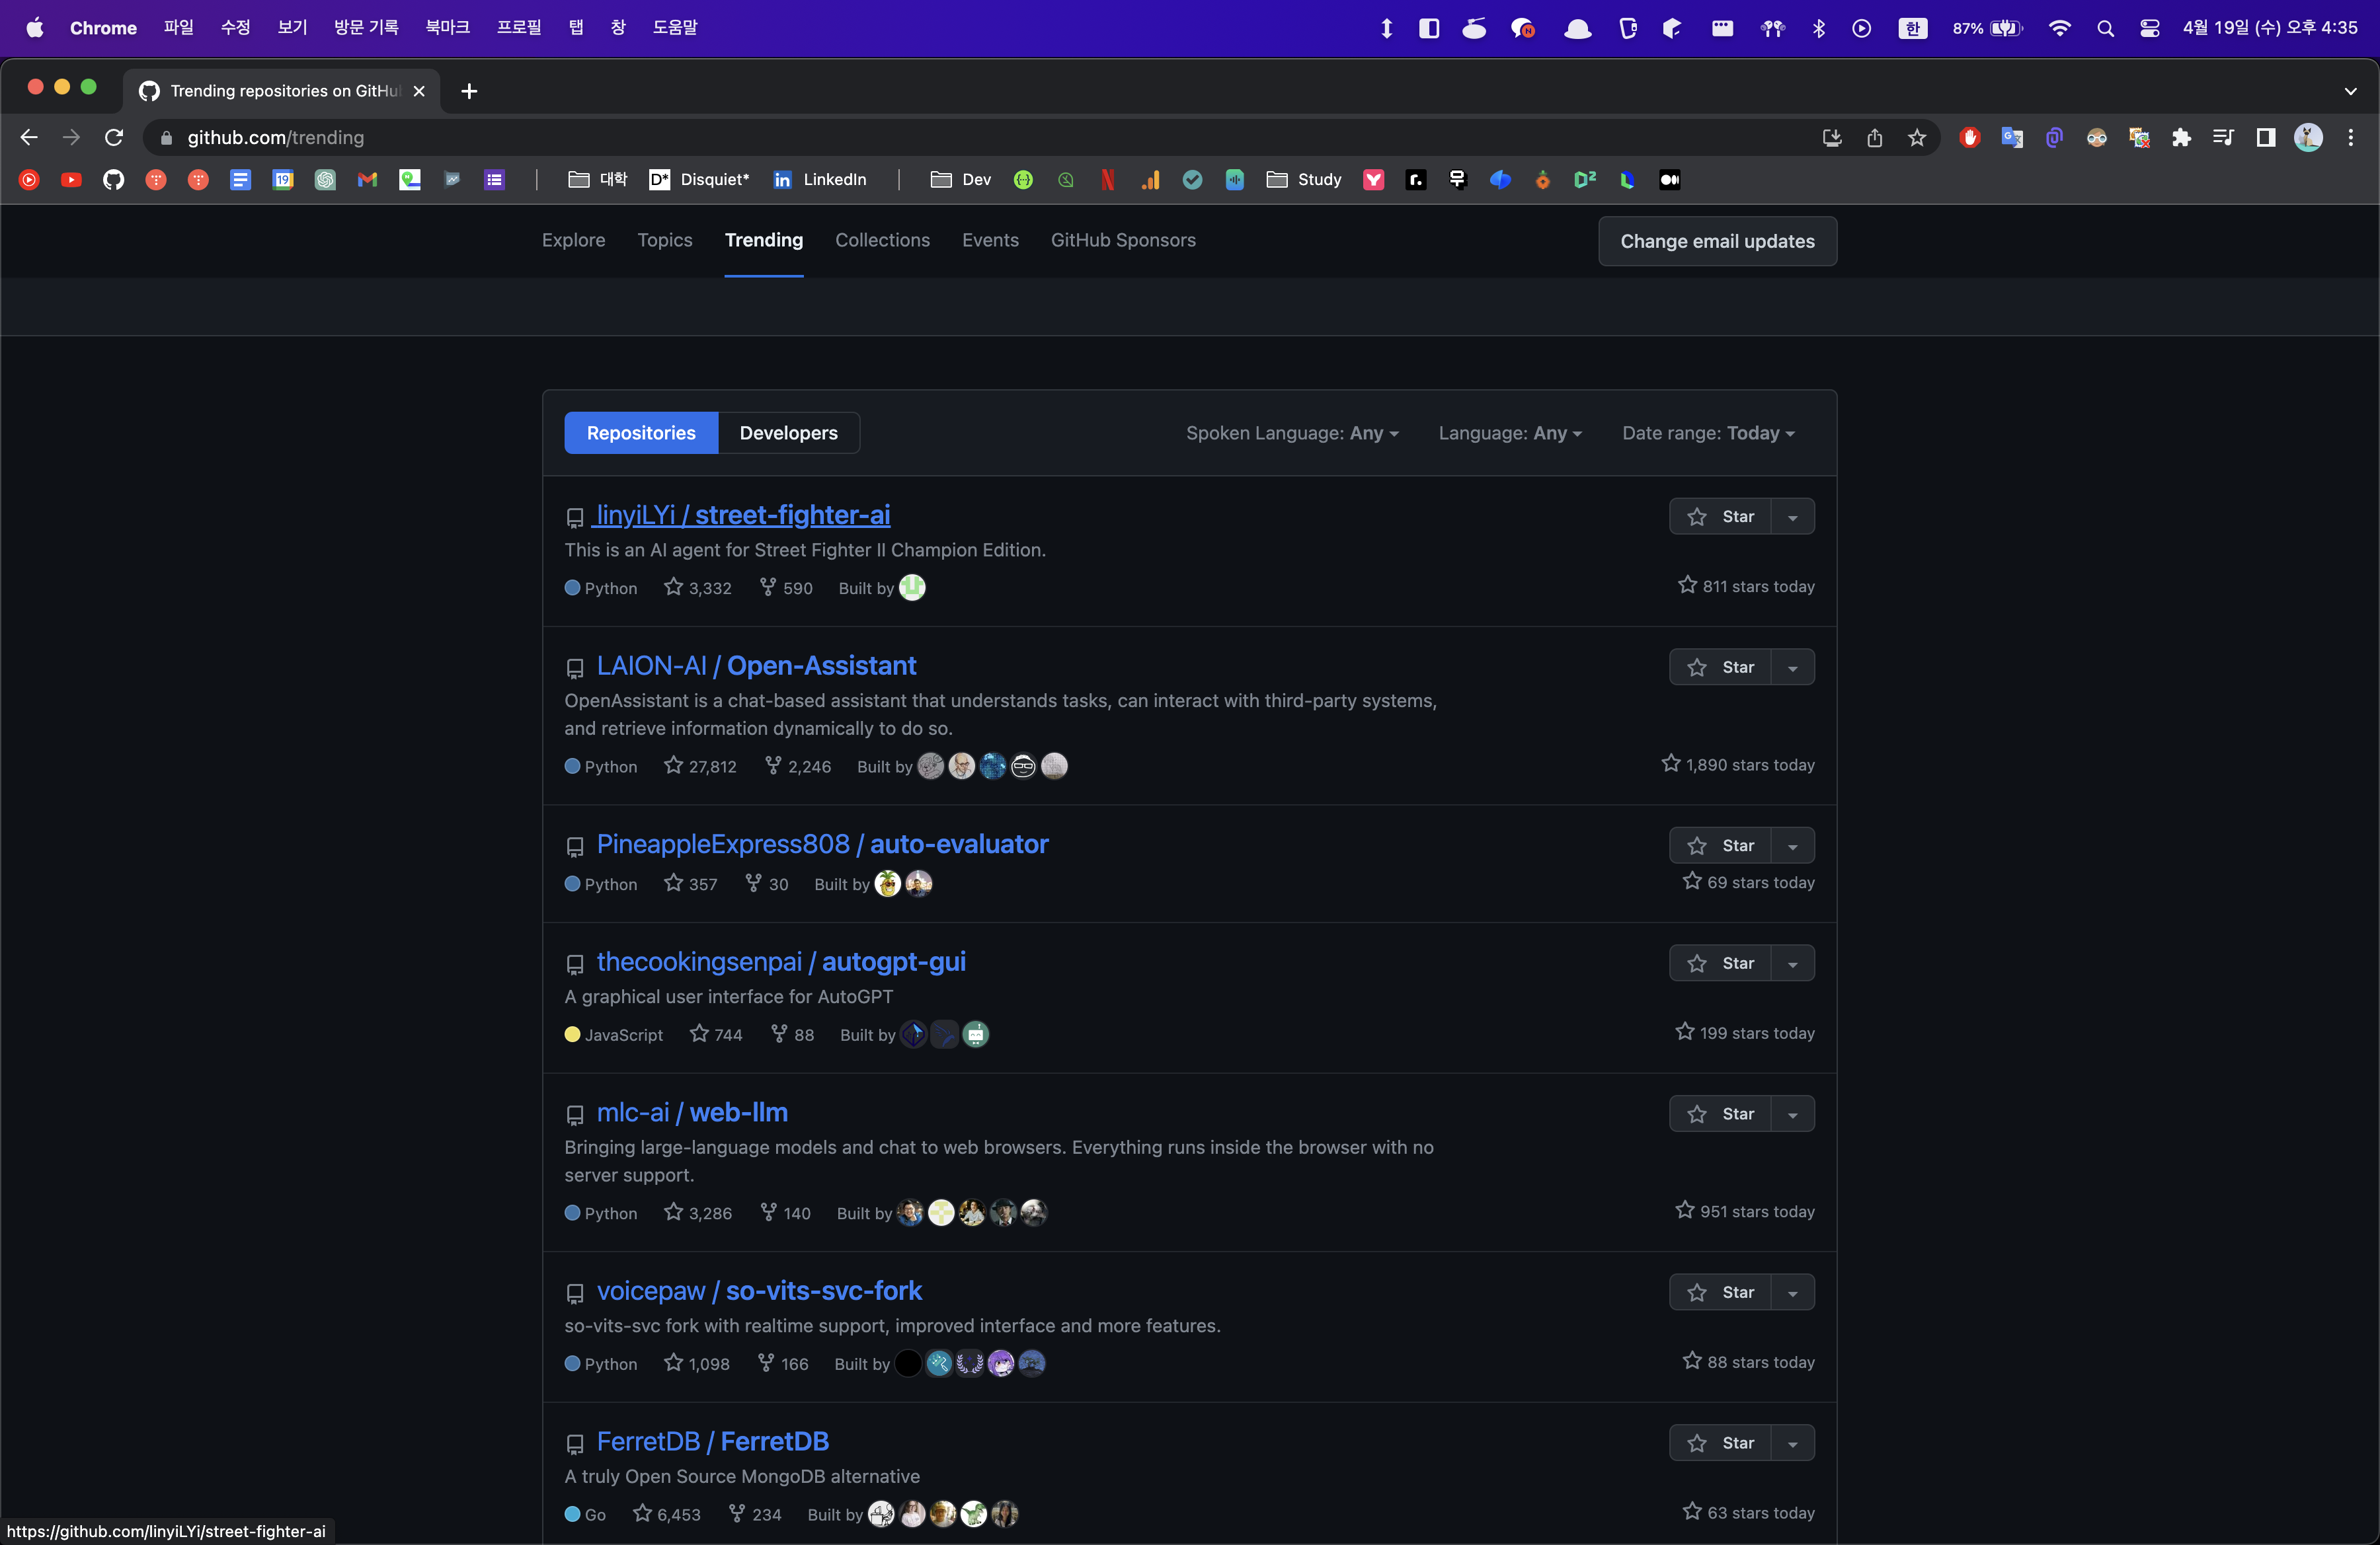
Task: Star the linyiLYi/street-fighter-ai repository
Action: pos(1720,517)
